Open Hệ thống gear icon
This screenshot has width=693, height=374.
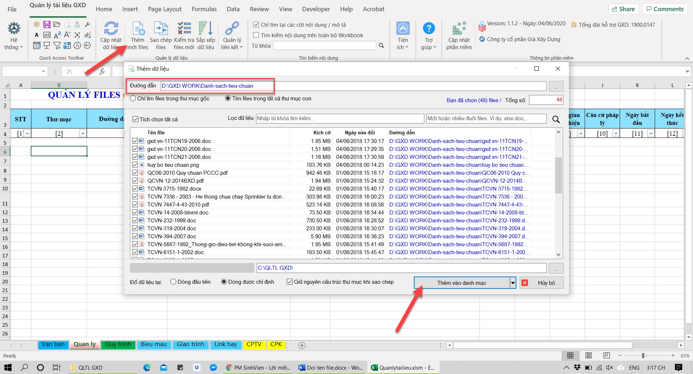tap(14, 29)
